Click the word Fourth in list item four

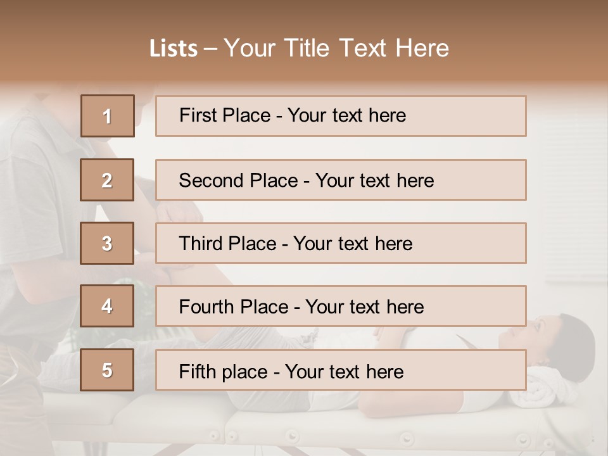(x=206, y=307)
